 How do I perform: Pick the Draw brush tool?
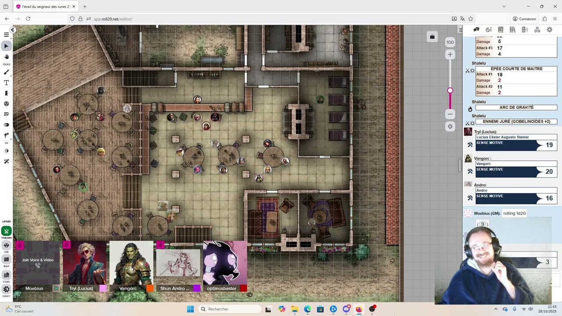pos(7,72)
